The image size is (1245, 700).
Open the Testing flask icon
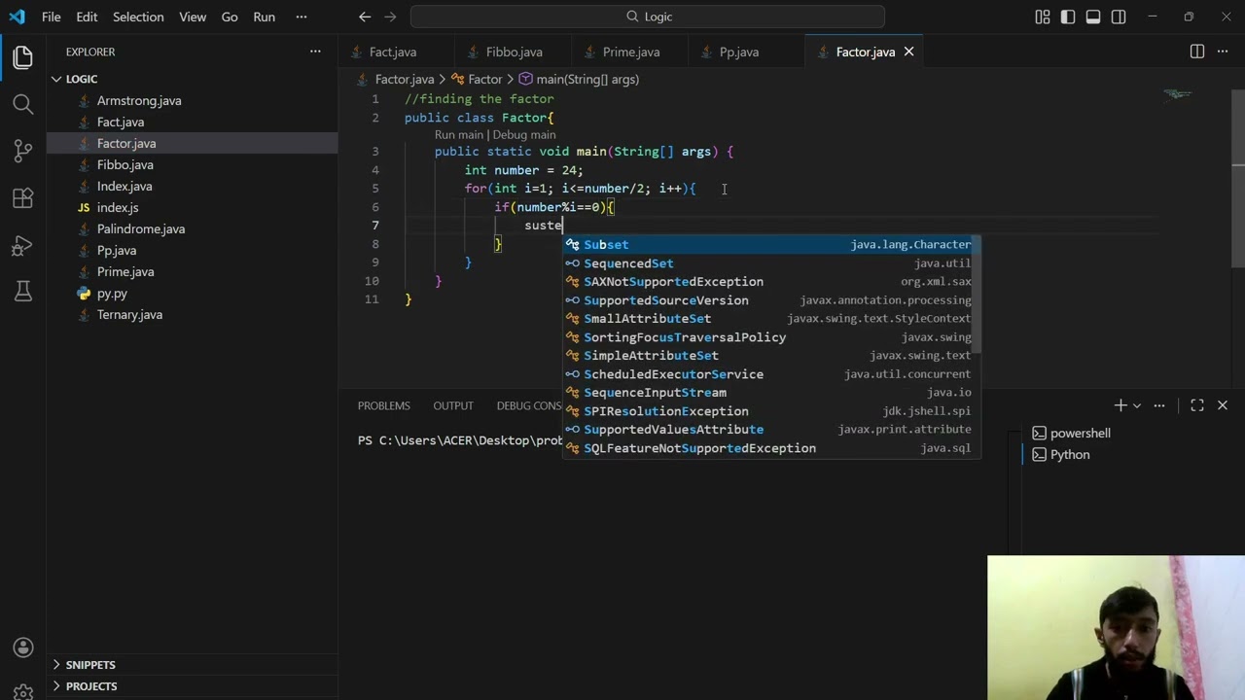point(23,291)
